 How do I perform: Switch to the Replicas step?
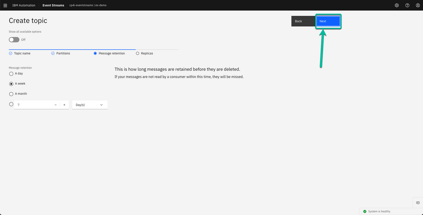tap(138, 53)
